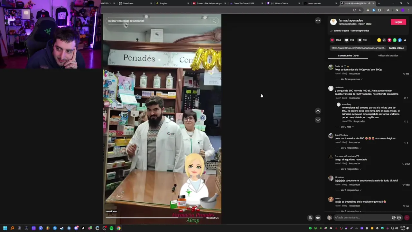This screenshot has height=232, width=412.
Task: Open Discord from the taskbar
Action: tap(76, 228)
